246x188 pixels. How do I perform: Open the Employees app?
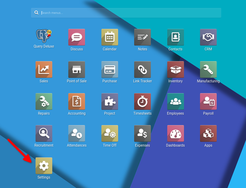click(175, 101)
